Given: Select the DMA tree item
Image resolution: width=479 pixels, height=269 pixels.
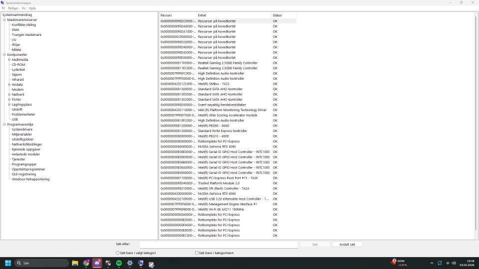Looking at the screenshot, I should (x=15, y=29).
